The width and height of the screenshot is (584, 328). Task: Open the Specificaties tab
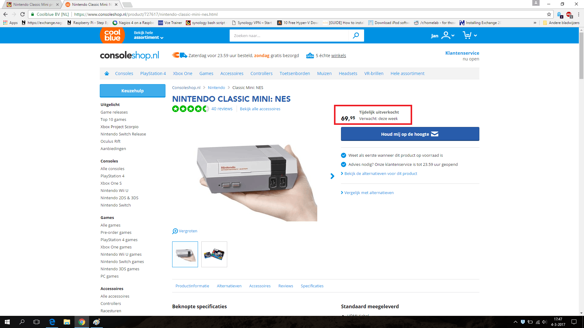[312, 286]
